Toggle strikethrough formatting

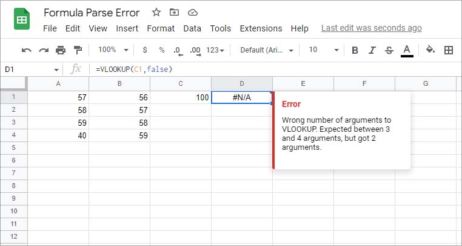(389, 50)
